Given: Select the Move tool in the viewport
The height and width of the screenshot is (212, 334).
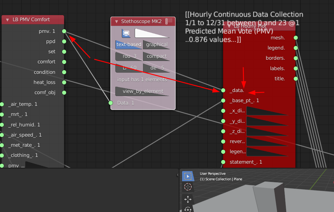Looking at the screenshot, I should click(188, 199).
